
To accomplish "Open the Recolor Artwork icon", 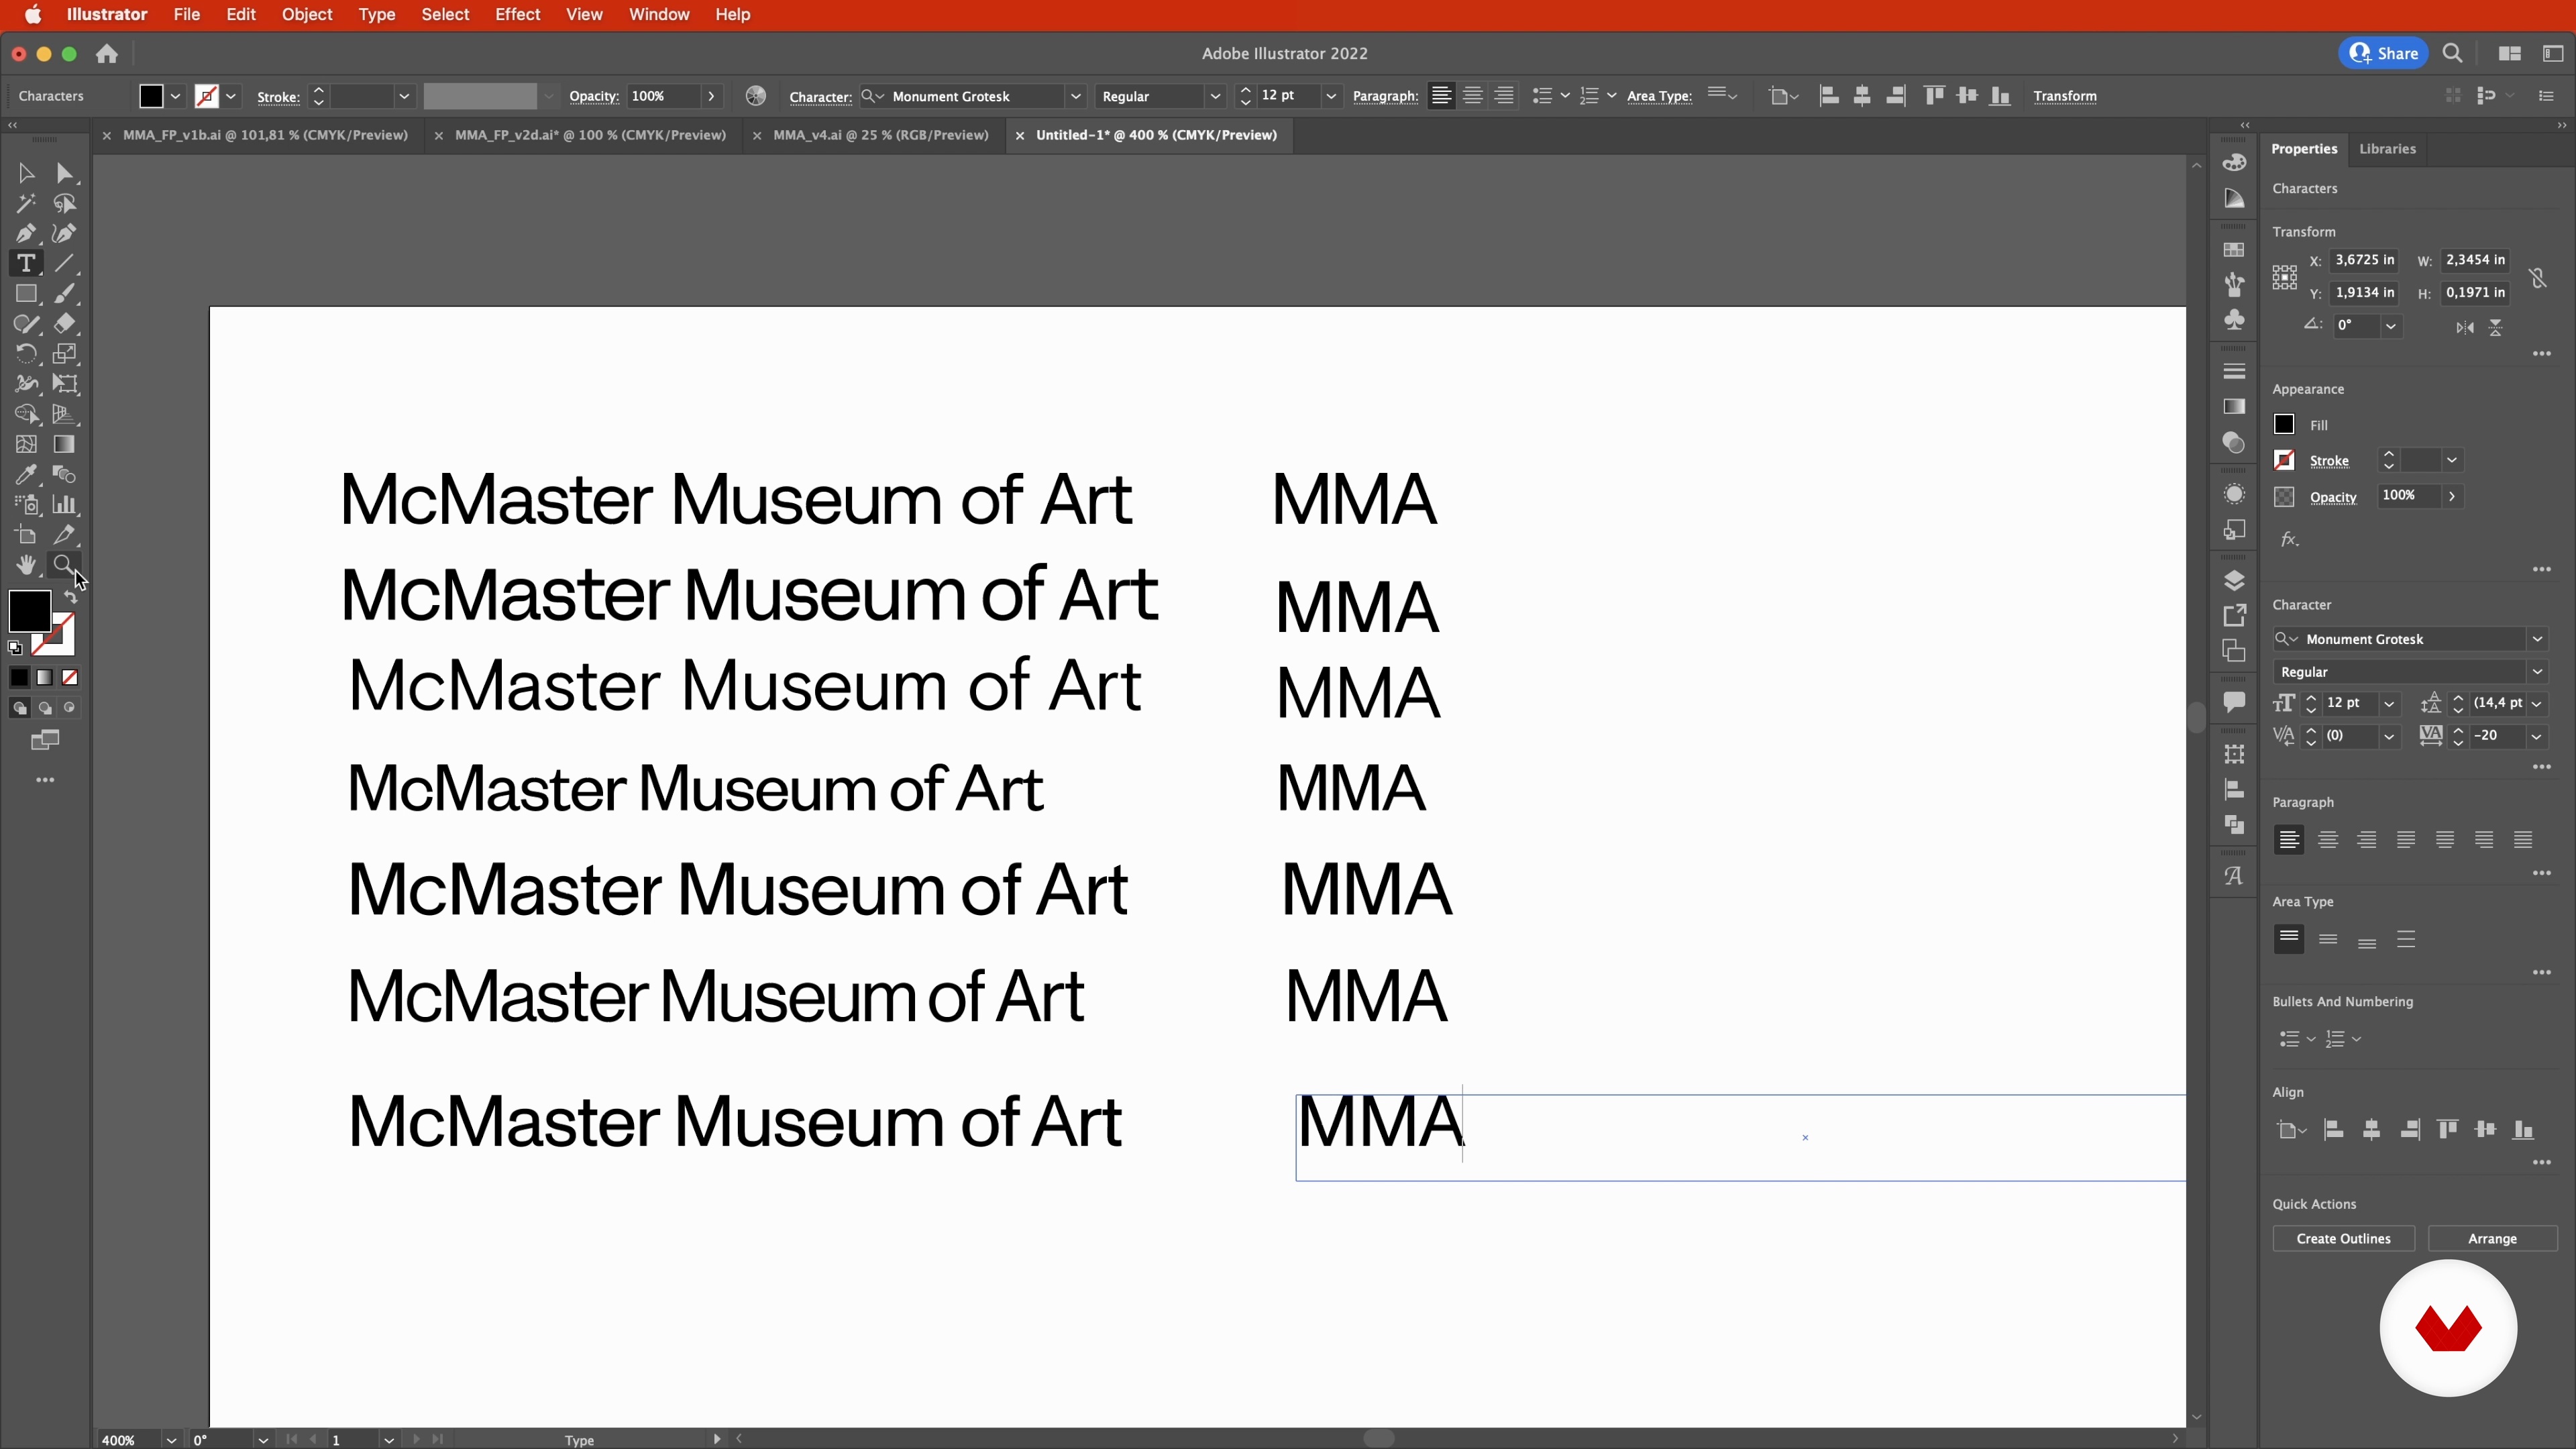I will 756,96.
